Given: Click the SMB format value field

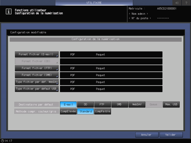Looking at the screenshot, I should (x=111, y=75).
